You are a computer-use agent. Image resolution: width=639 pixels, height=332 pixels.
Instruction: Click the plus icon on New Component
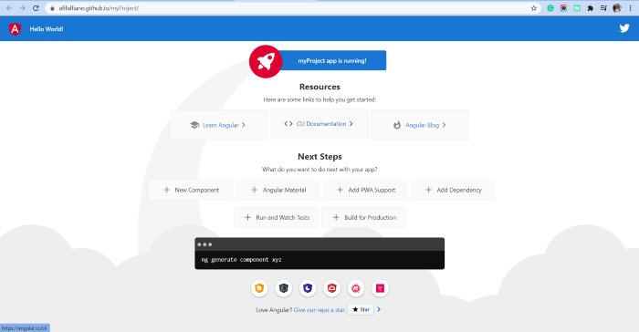[167, 190]
